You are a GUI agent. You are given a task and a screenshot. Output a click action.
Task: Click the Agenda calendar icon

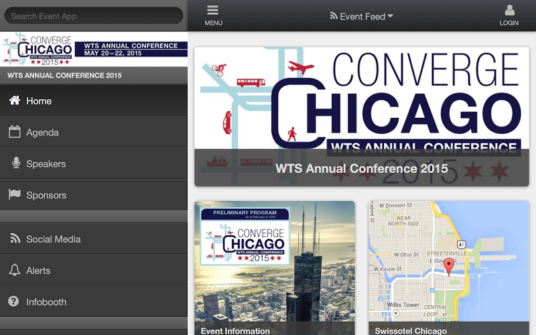[x=15, y=131]
